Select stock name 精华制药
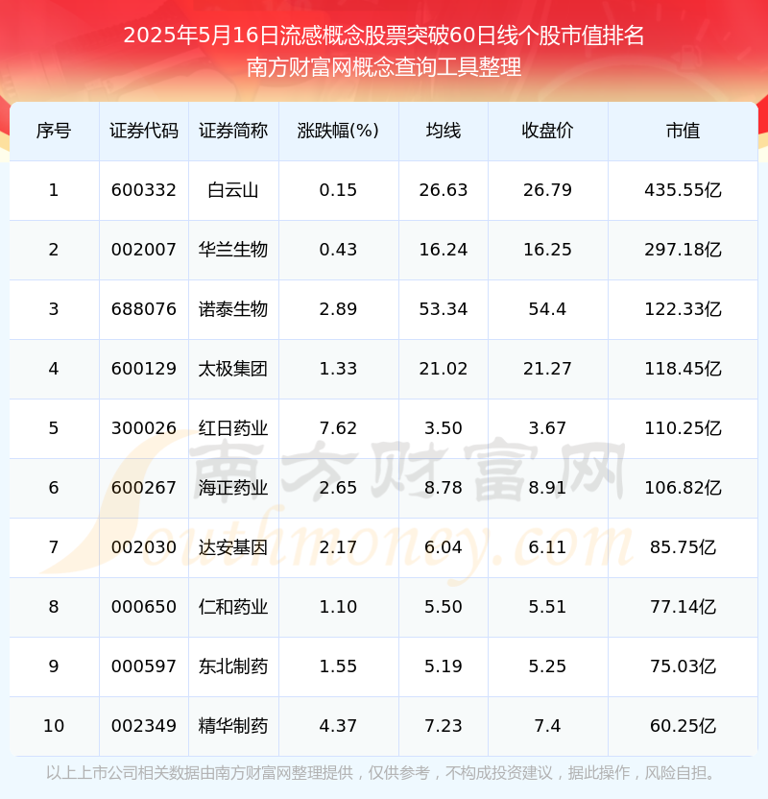768x799 pixels. coord(233,727)
